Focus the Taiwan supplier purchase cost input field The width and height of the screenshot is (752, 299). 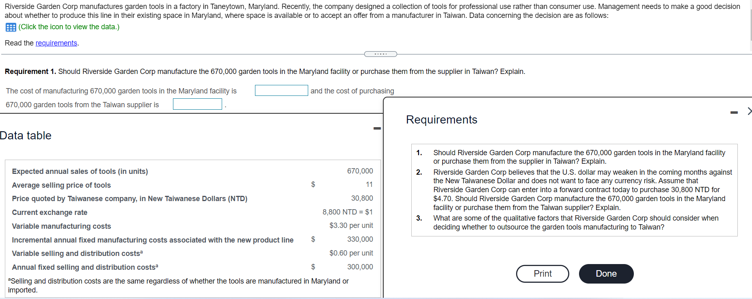(x=197, y=104)
